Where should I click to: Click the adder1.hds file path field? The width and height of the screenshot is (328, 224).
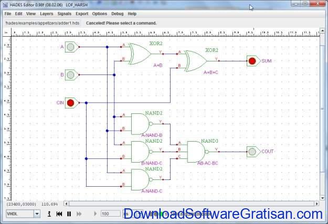(x=43, y=23)
